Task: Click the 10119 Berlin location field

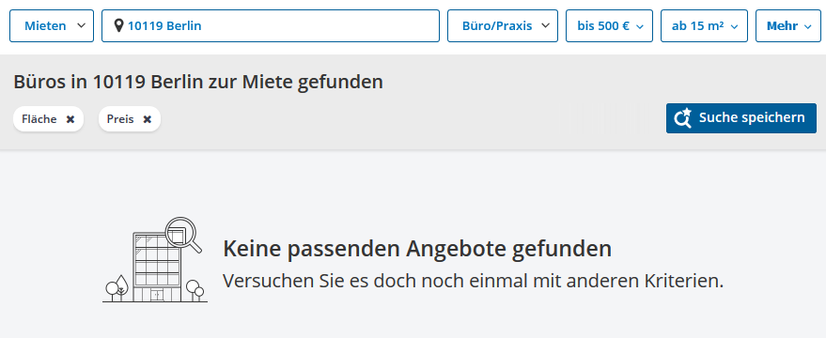Action: point(271,25)
